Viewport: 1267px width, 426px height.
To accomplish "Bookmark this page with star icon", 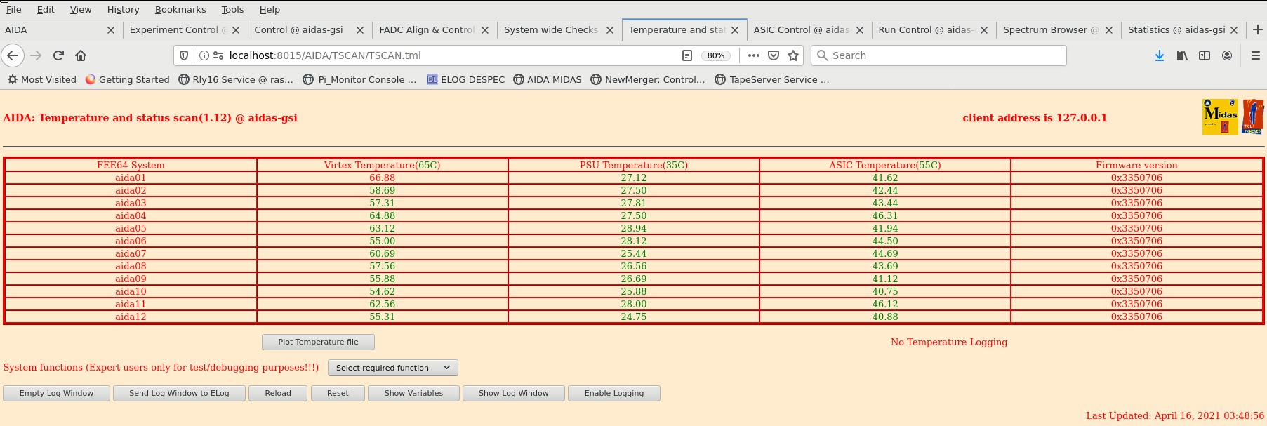I will tap(793, 55).
